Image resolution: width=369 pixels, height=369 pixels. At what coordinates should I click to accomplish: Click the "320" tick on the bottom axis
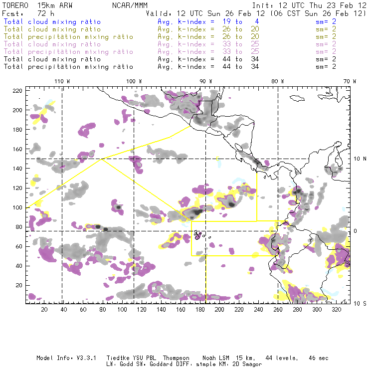335,310
